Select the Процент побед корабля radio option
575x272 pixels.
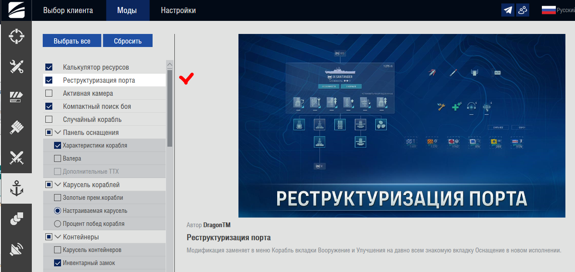(x=57, y=224)
